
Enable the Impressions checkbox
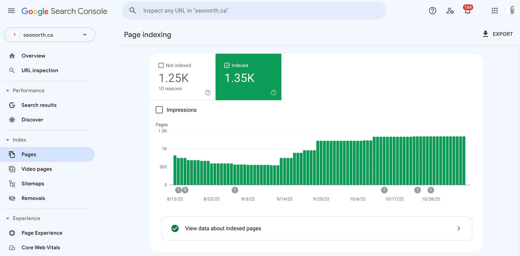(x=159, y=110)
